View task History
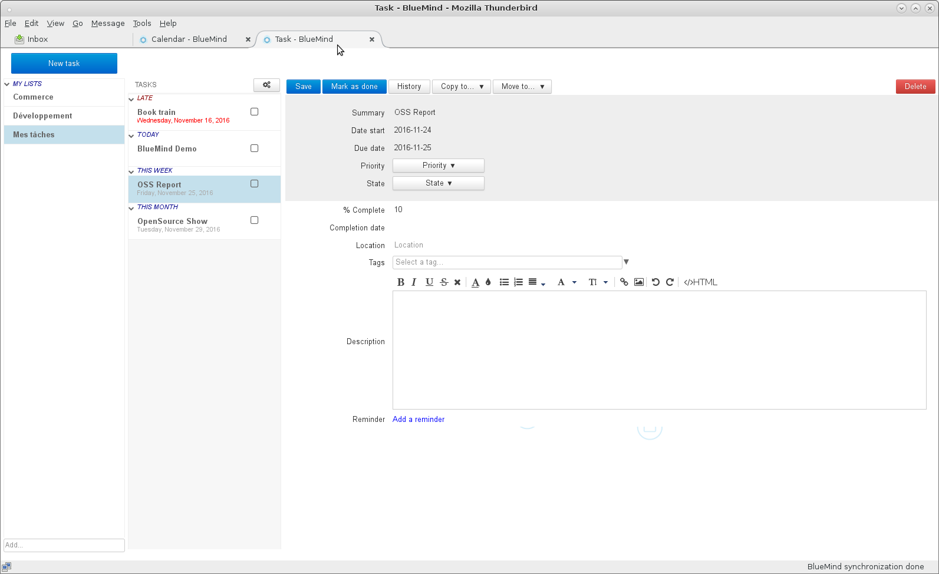The height and width of the screenshot is (574, 939). [409, 87]
